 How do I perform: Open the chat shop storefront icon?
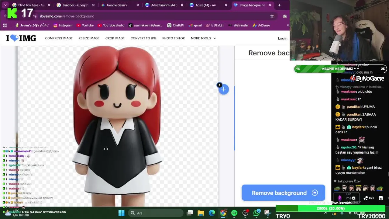coord(381,198)
